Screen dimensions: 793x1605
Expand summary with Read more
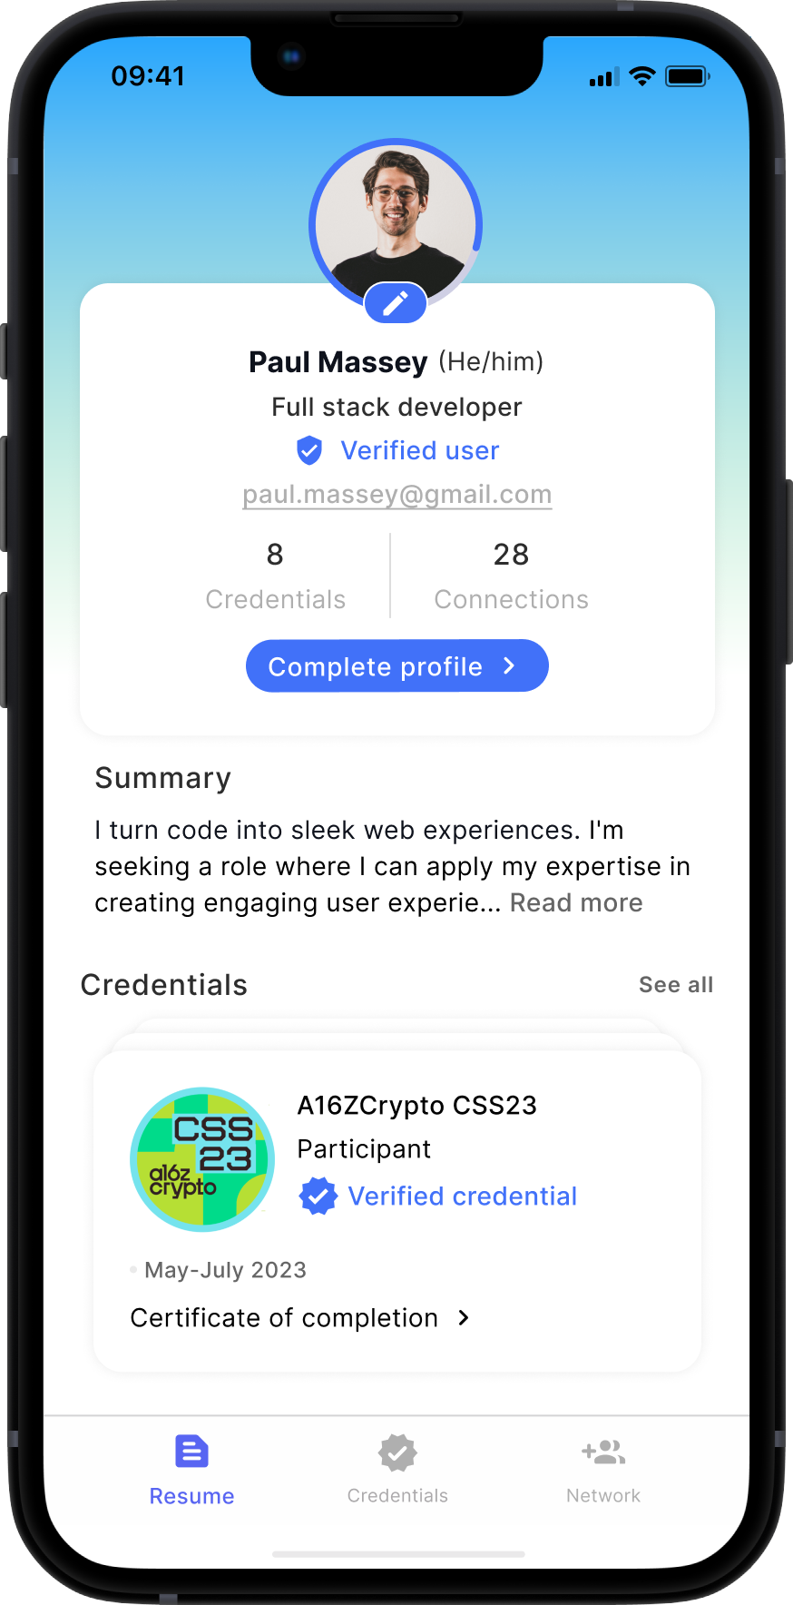[x=576, y=902]
